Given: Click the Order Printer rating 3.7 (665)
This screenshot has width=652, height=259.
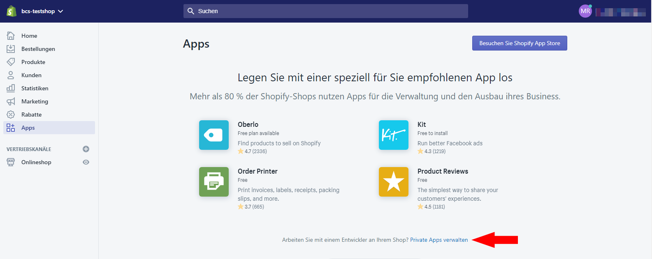Looking at the screenshot, I should (251, 207).
